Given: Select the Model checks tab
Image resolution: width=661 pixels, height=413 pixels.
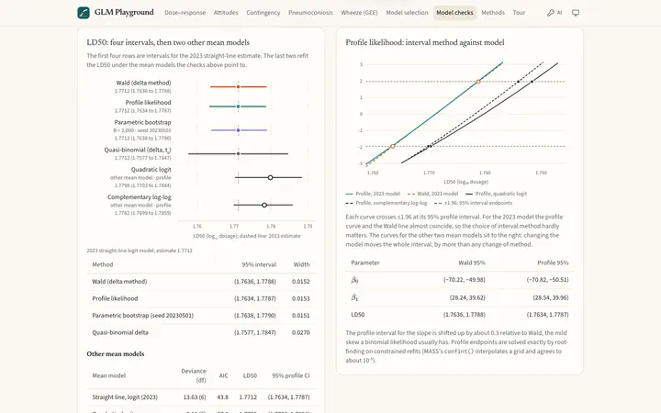Looking at the screenshot, I should coord(454,13).
